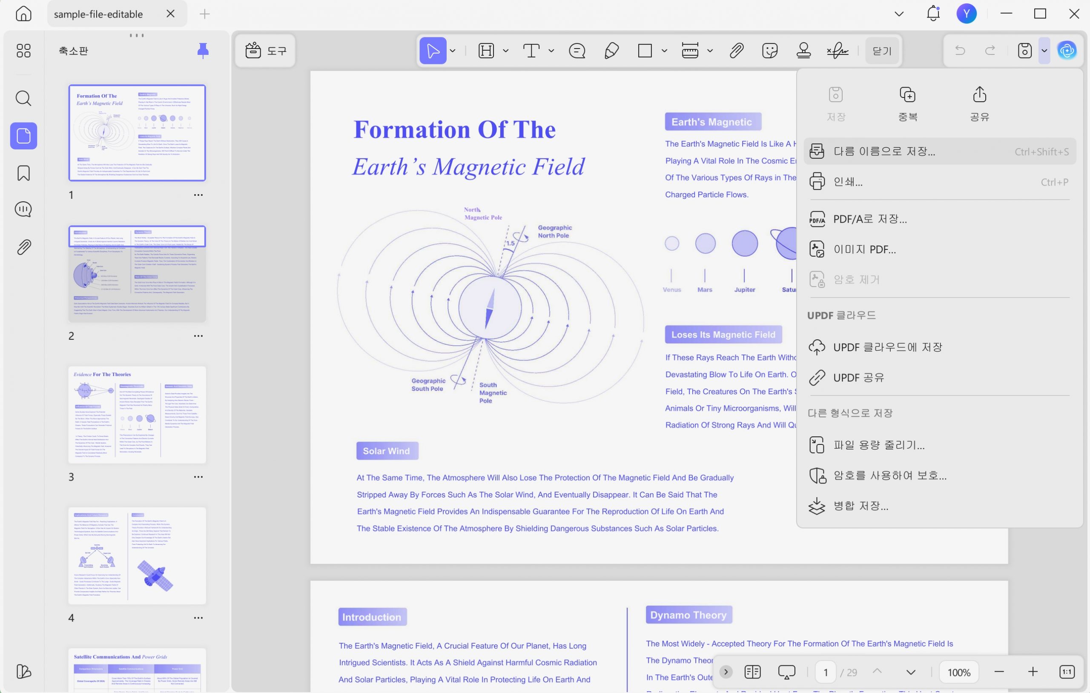The image size is (1090, 693).
Task: Click 중복 duplicate button in save menu
Action: [x=908, y=104]
